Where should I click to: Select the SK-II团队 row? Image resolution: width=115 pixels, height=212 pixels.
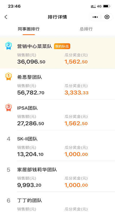[x=58, y=146]
